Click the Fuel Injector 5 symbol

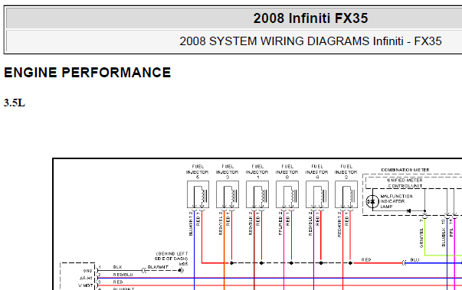coord(198,194)
